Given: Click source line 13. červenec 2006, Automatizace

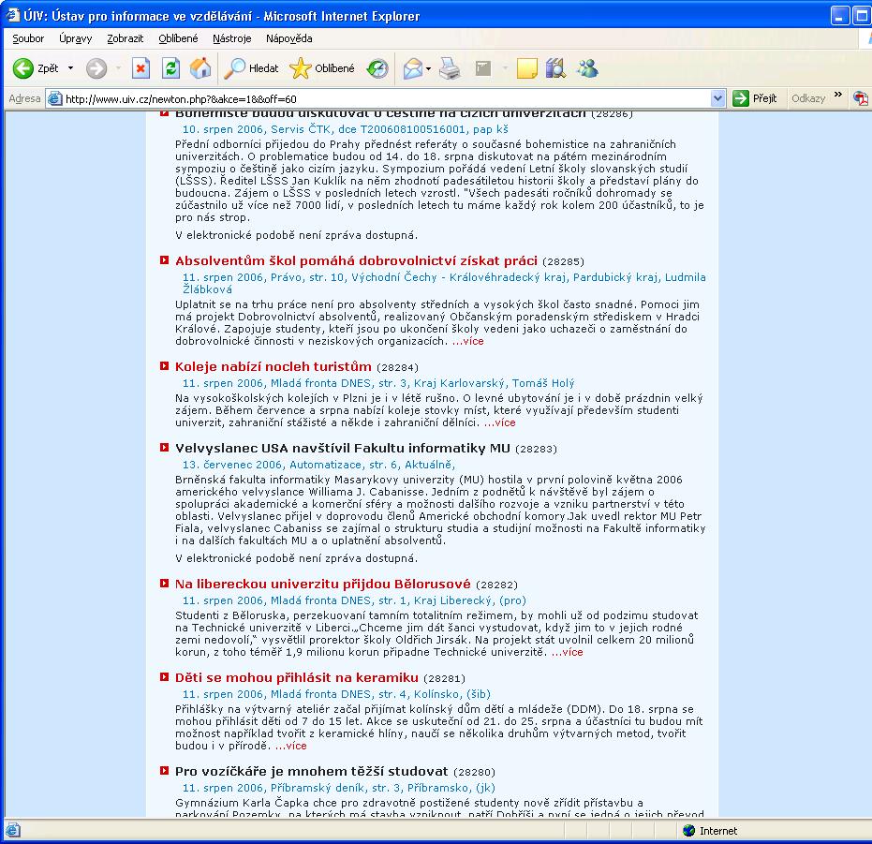Looking at the screenshot, I should (x=318, y=465).
